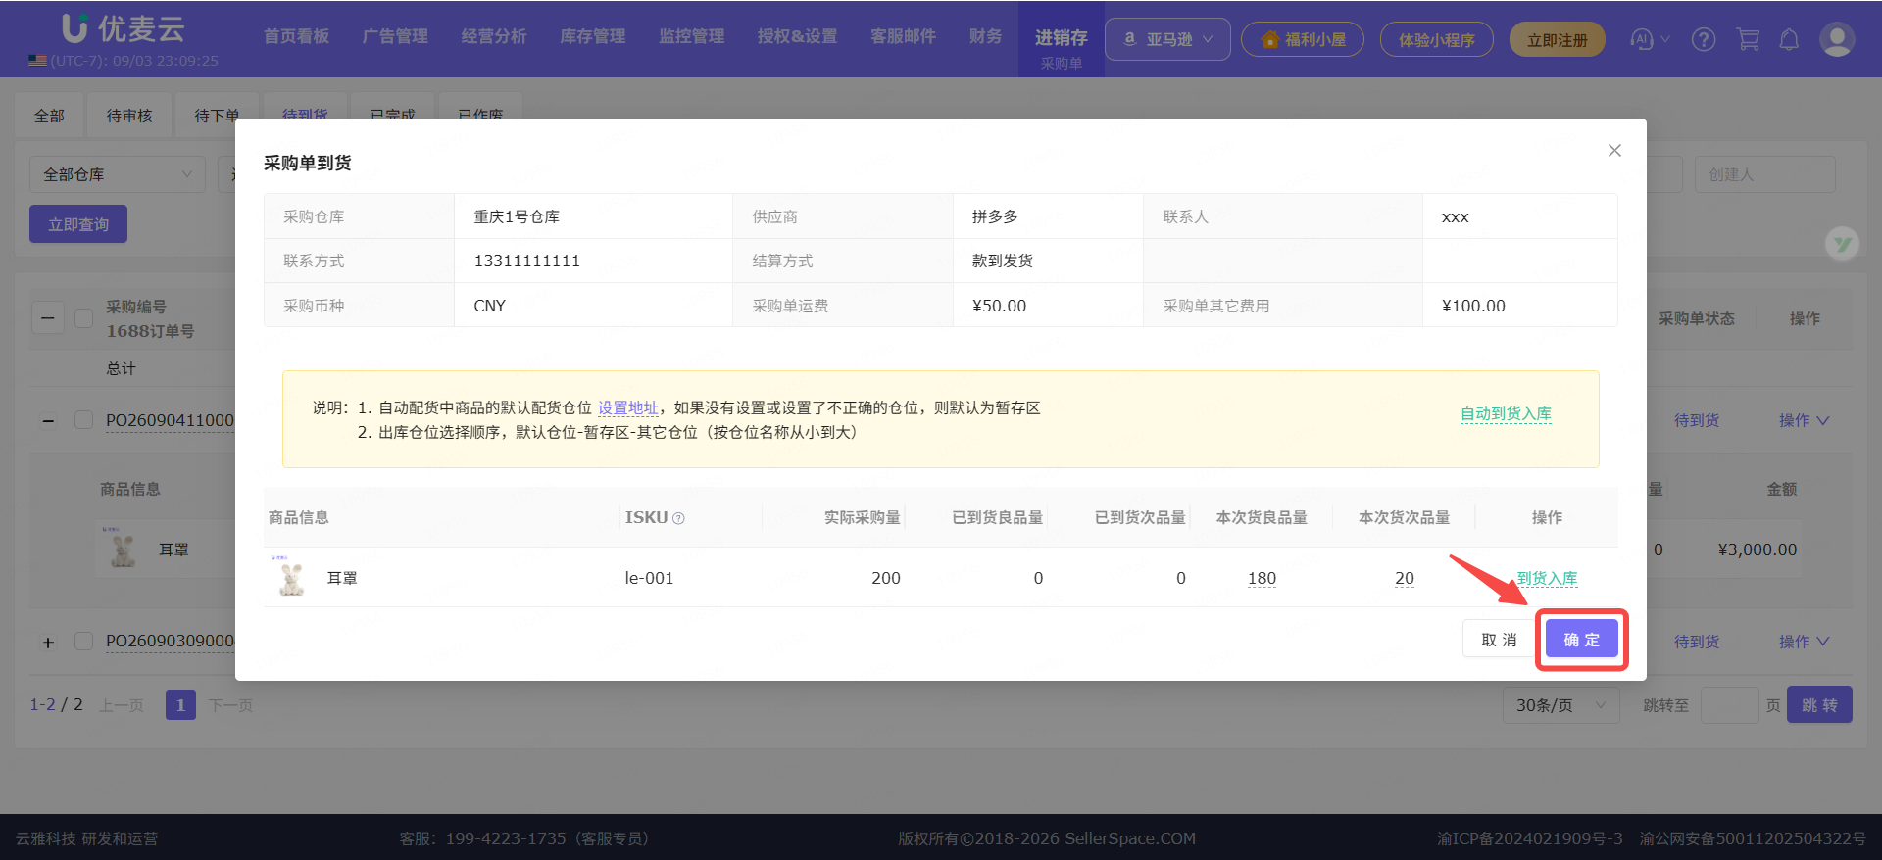Open 操作 dropdown for PO26090309000 row
This screenshot has width=1882, height=860.
coord(1804,642)
